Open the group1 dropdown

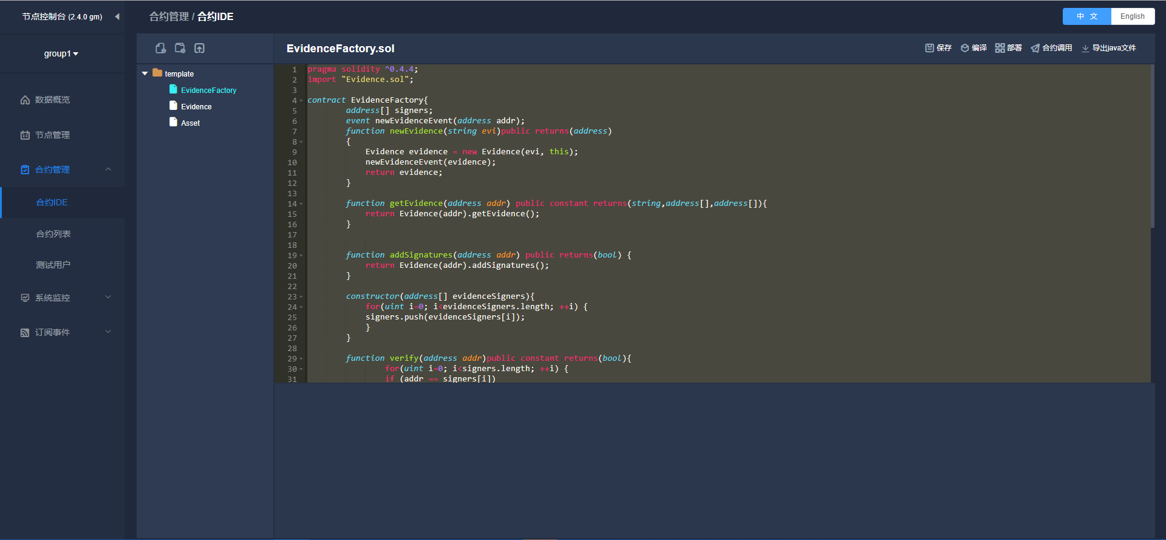pyautogui.click(x=61, y=53)
